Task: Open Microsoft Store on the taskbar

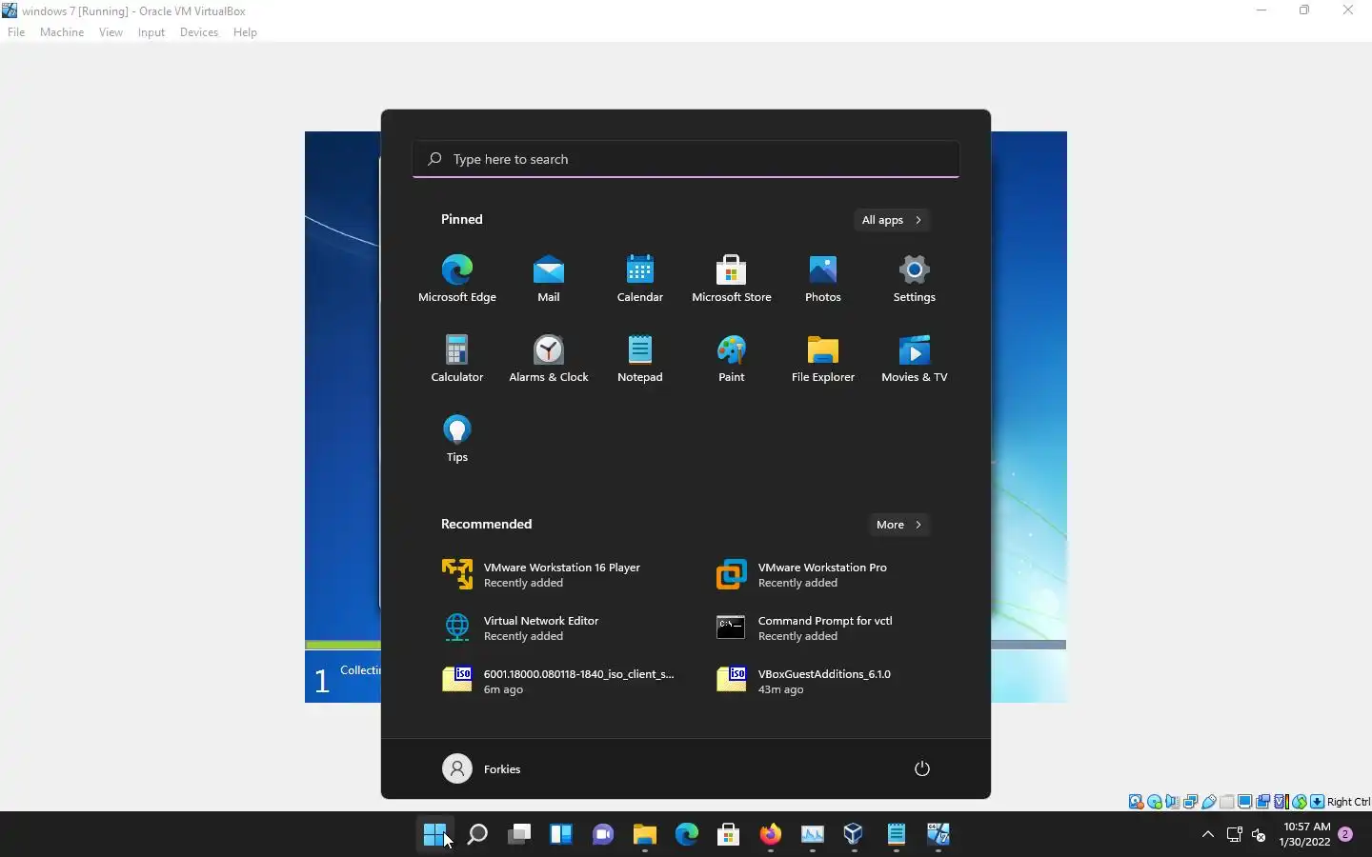Action: click(x=729, y=835)
